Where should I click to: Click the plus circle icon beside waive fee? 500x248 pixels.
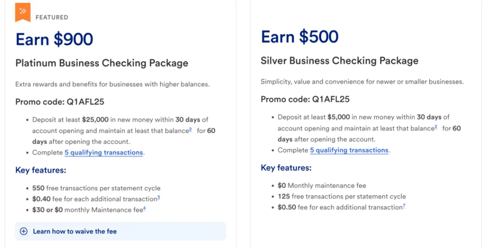tap(23, 231)
